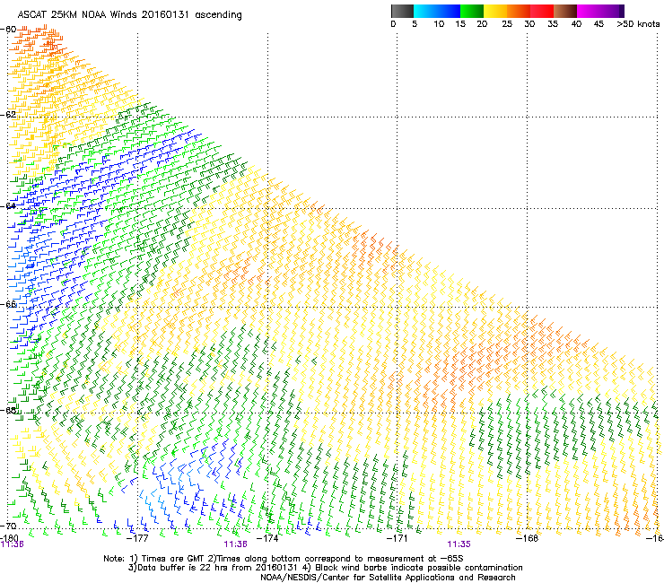Select the red 30-35 knots legend swatch
Viewport: 664px width, 583px height.
pyautogui.click(x=542, y=11)
